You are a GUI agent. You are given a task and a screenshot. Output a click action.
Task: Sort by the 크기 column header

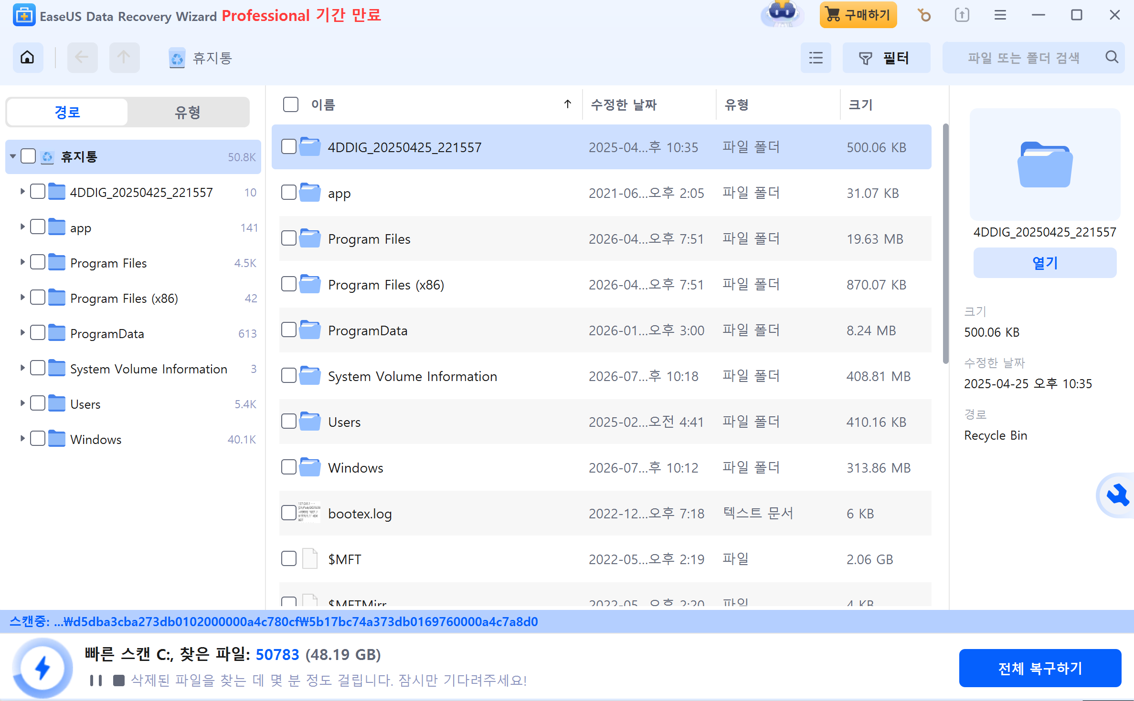pyautogui.click(x=860, y=104)
